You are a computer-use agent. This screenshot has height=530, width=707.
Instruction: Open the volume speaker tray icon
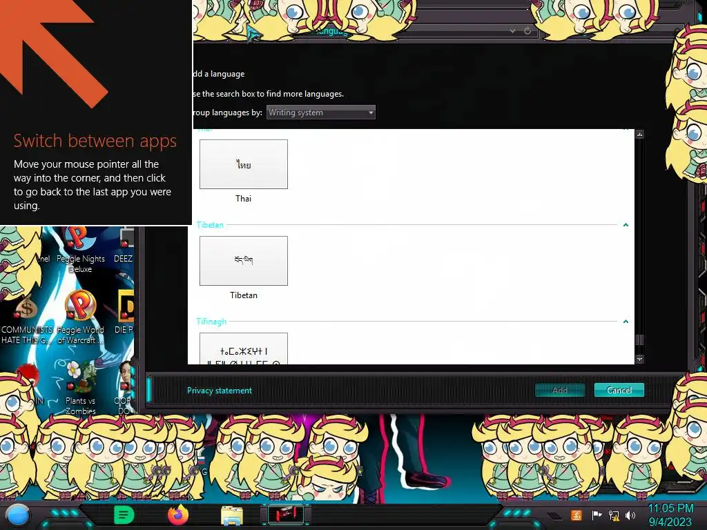(x=630, y=515)
